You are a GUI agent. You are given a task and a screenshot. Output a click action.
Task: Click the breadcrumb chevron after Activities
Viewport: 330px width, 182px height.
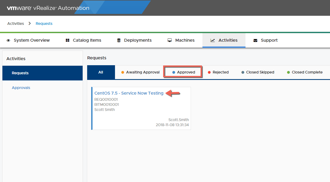(x=30, y=24)
